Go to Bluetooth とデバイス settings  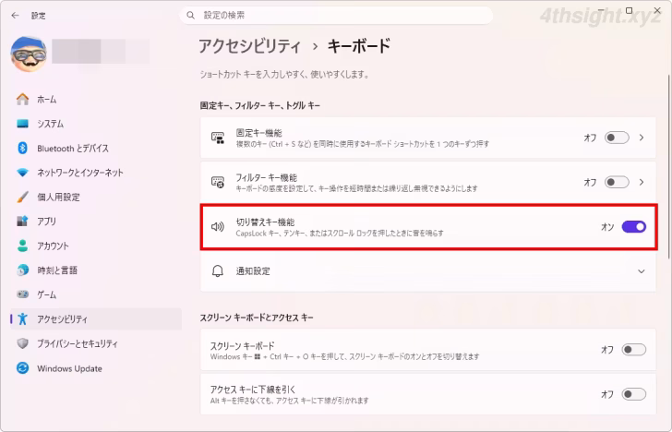tap(96, 149)
